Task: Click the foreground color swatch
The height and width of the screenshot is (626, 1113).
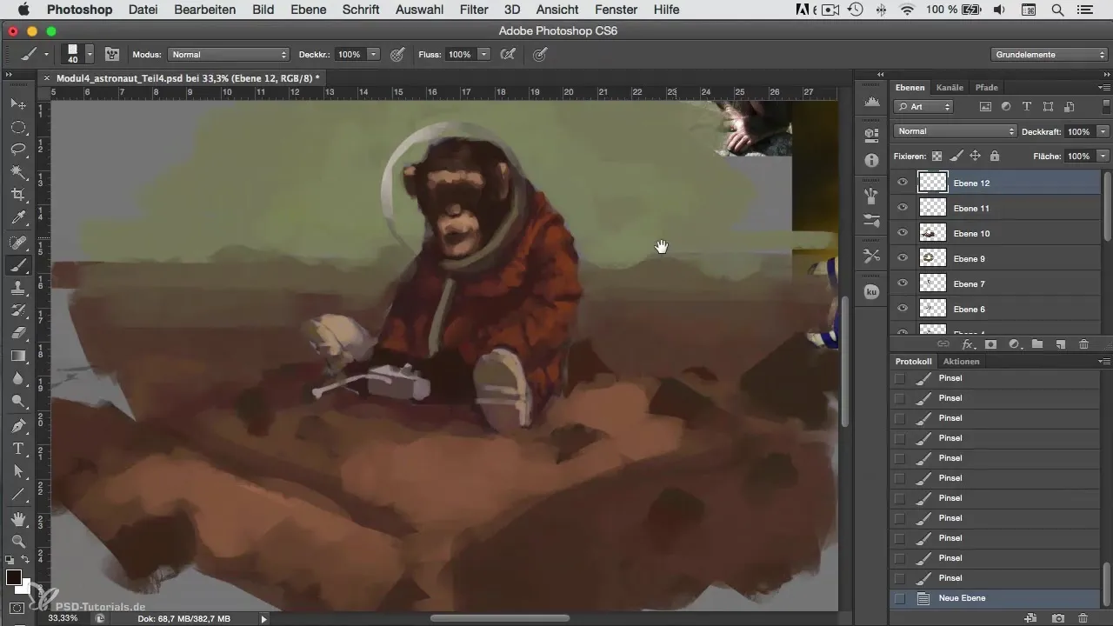Action: pos(14,577)
